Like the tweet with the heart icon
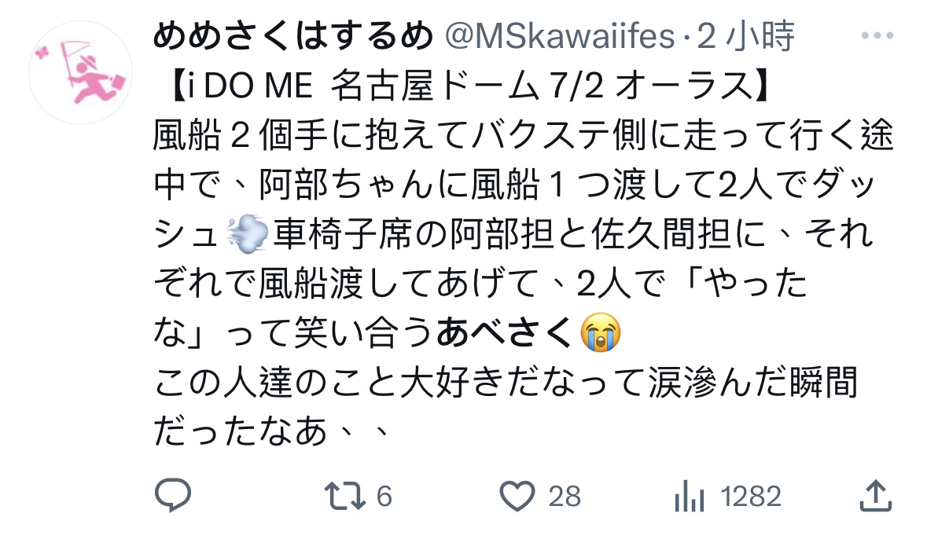Image resolution: width=927 pixels, height=539 pixels. click(x=517, y=496)
